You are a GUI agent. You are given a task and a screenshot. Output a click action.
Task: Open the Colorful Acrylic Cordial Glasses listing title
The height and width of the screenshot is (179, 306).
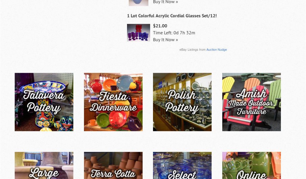(x=172, y=16)
